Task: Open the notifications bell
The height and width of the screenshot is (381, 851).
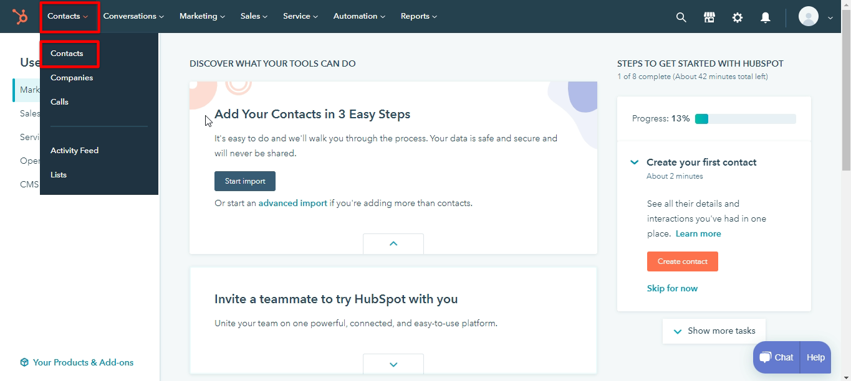Action: 766,17
